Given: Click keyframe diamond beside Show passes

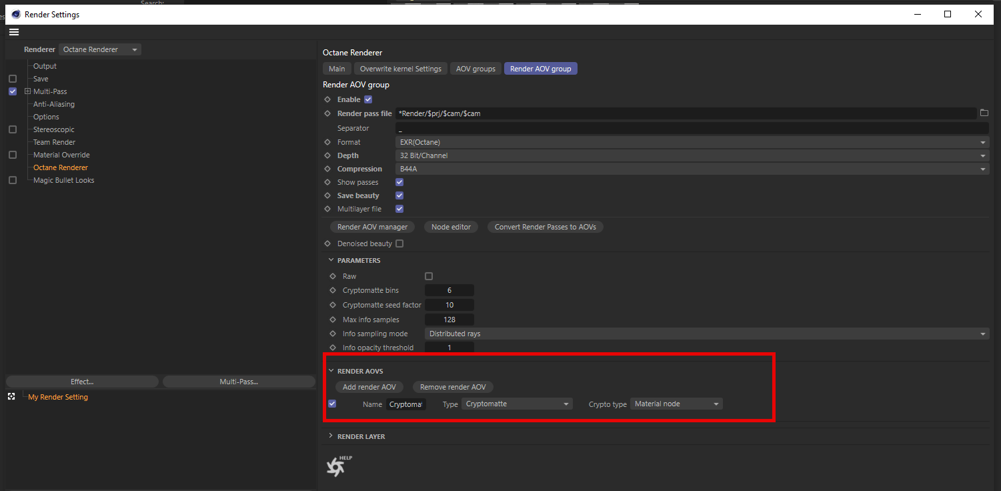Looking at the screenshot, I should point(327,182).
